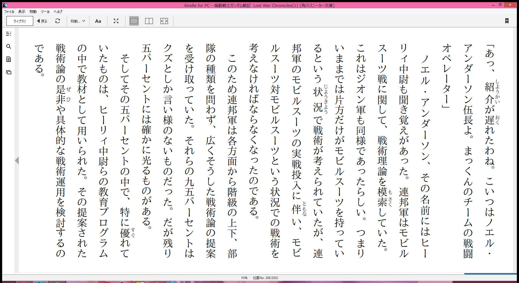
Task: Open the 移動 menu in menu bar
Action: tap(33, 12)
